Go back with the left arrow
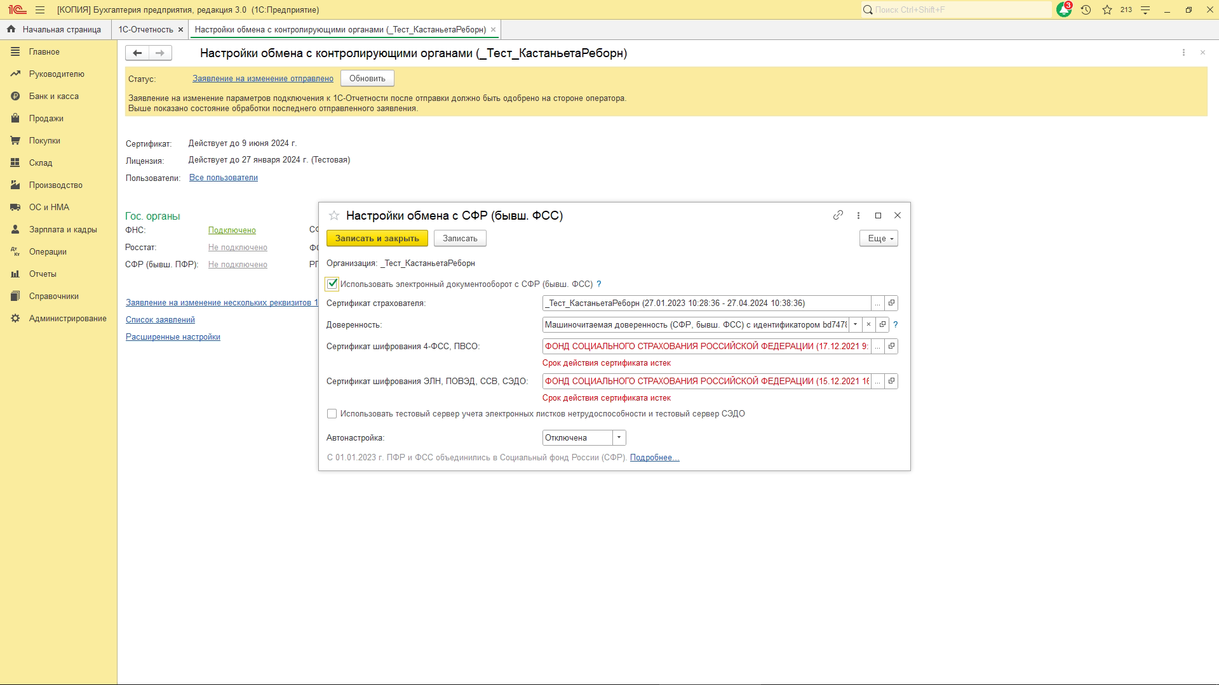The height and width of the screenshot is (685, 1219). pos(137,53)
